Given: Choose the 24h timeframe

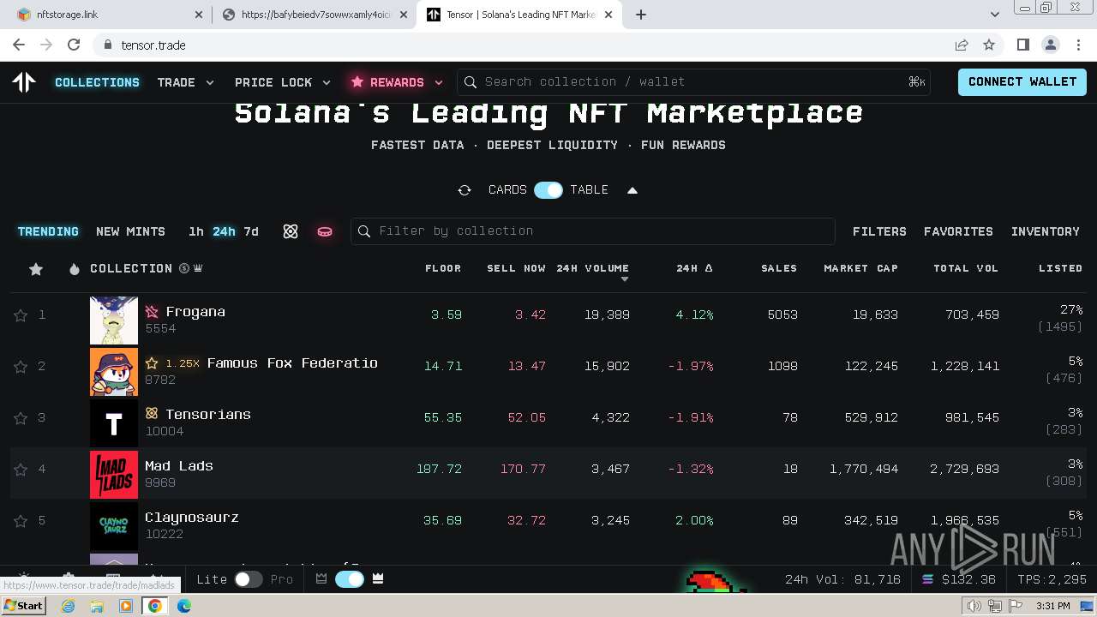Looking at the screenshot, I should coord(224,231).
